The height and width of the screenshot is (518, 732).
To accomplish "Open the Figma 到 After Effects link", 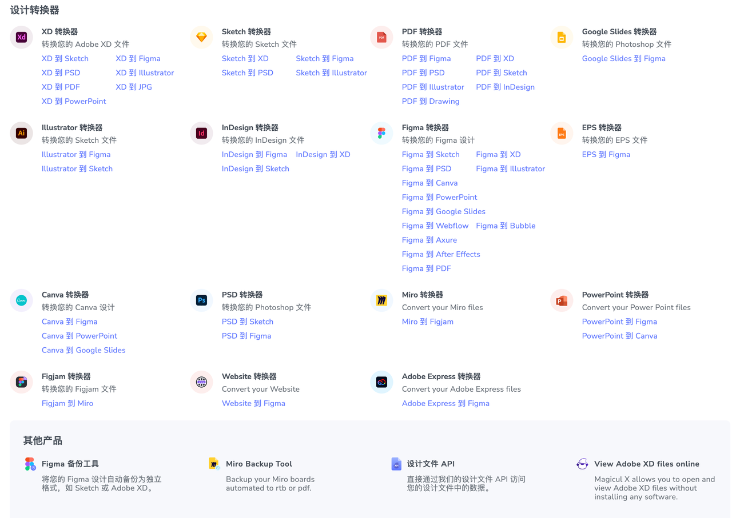I will [x=441, y=254].
